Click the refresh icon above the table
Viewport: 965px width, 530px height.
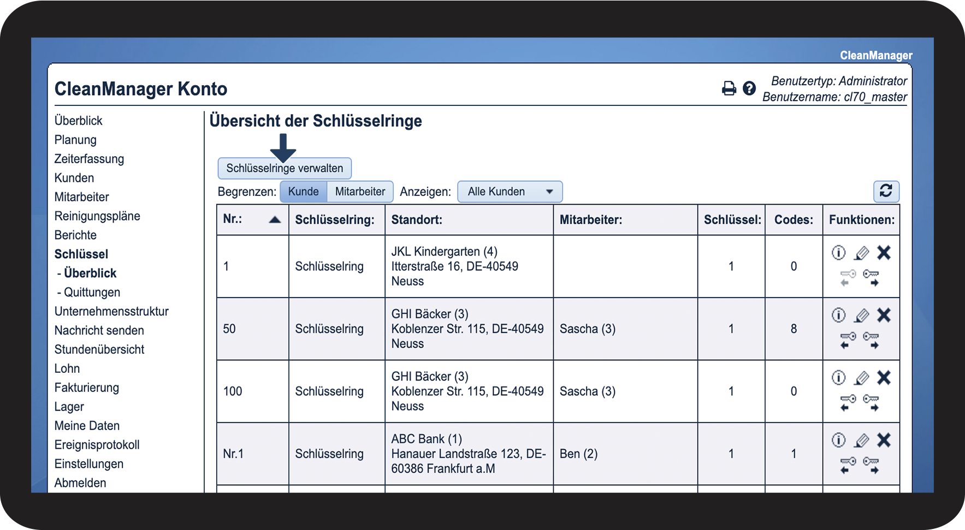886,191
